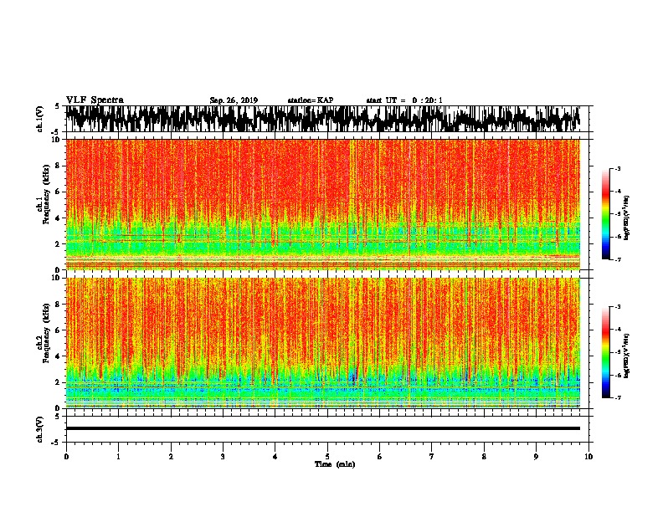Click time axis tick label '5'

tap(327, 457)
